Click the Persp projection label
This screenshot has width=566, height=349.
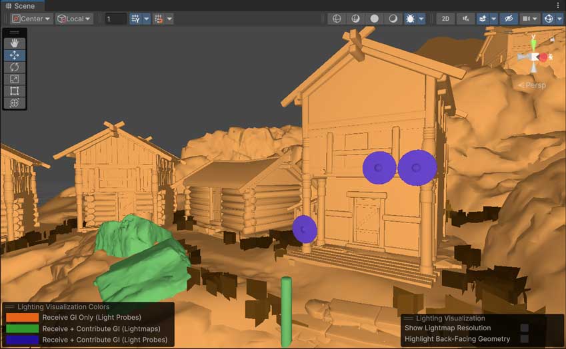tap(534, 85)
